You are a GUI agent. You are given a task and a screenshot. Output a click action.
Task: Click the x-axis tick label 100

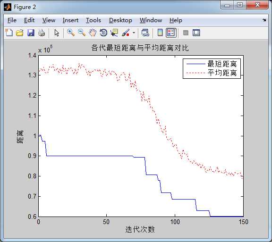(x=175, y=222)
